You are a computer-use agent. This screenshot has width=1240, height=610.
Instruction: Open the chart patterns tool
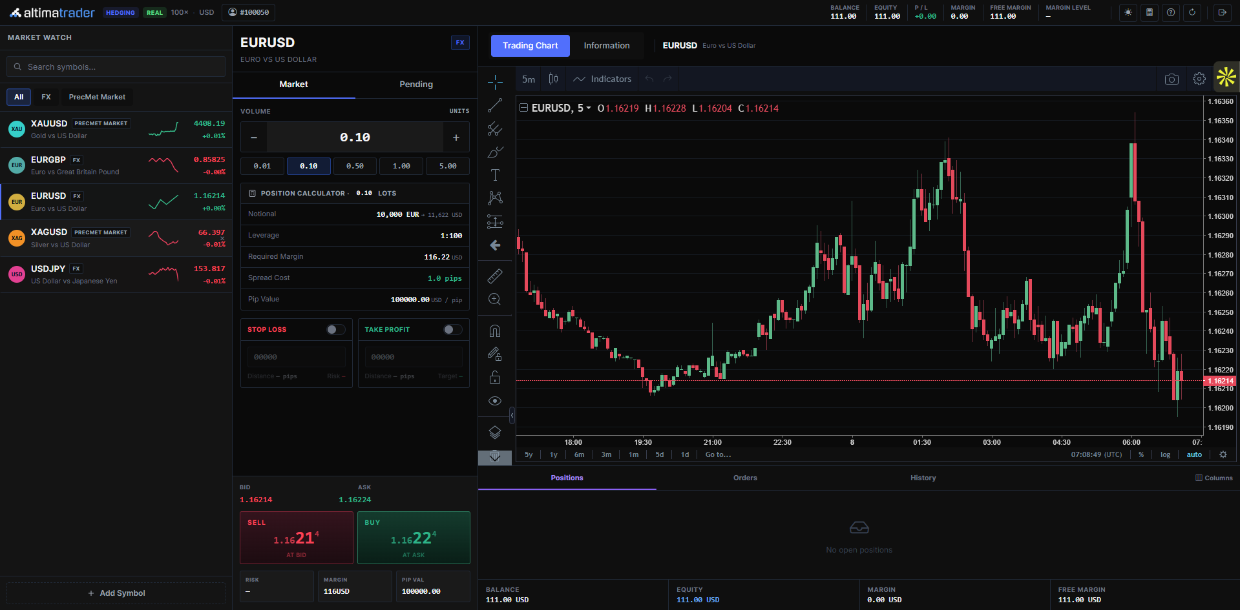(x=495, y=198)
